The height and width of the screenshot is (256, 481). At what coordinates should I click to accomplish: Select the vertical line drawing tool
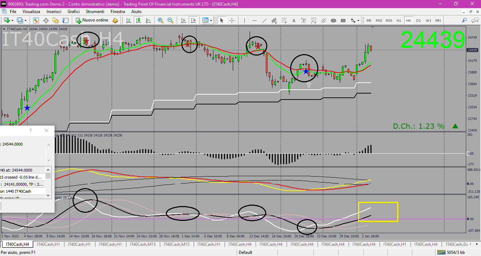click(x=244, y=20)
